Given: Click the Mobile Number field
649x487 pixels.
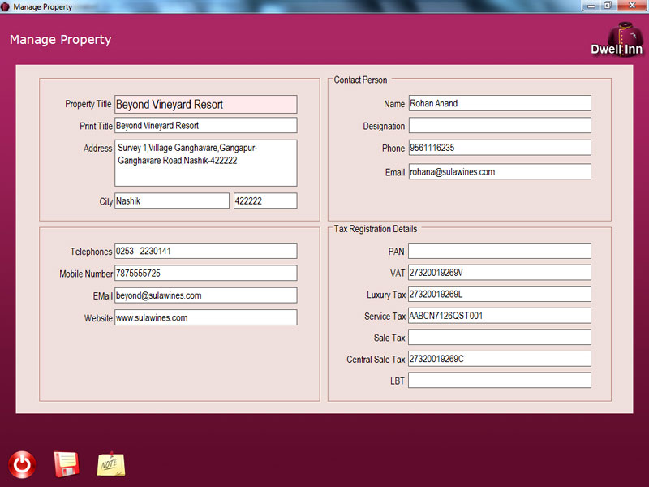Looking at the screenshot, I should coord(205,274).
